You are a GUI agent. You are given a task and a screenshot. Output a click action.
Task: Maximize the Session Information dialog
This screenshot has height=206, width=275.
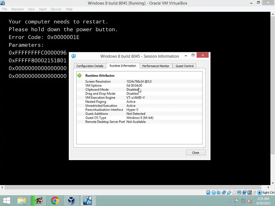click(193, 55)
